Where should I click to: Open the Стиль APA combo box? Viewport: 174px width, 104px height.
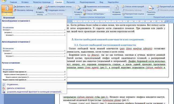[x=101, y=10]
